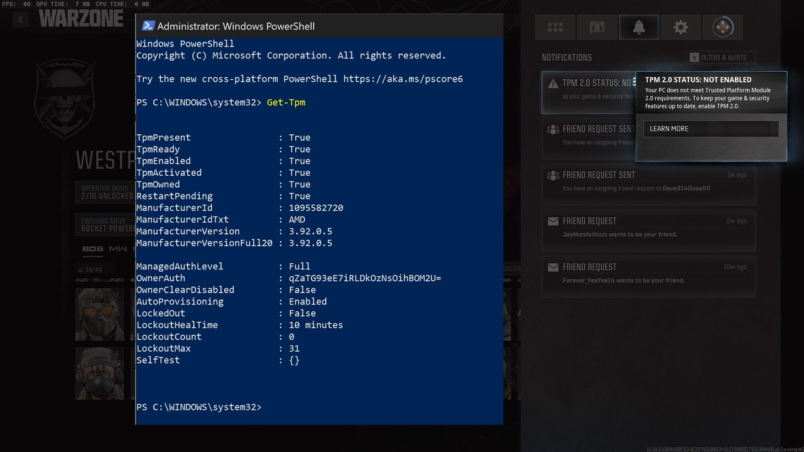Viewport: 804px width, 452px height.
Task: Click the Learn More button
Action: click(x=710, y=129)
